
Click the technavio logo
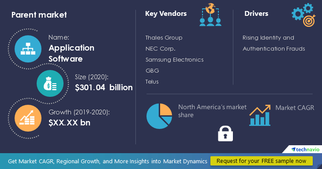305,150
